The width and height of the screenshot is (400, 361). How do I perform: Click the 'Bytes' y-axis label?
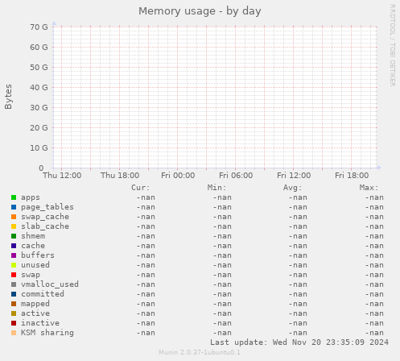8,97
